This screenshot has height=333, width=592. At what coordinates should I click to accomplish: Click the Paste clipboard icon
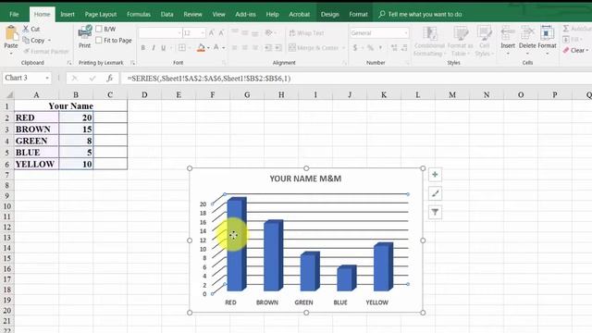point(11,33)
